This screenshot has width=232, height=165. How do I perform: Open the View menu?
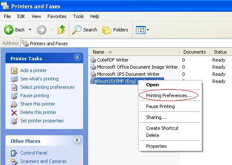(x=36, y=16)
